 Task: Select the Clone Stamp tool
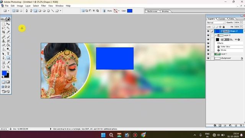click(x=3, y=41)
